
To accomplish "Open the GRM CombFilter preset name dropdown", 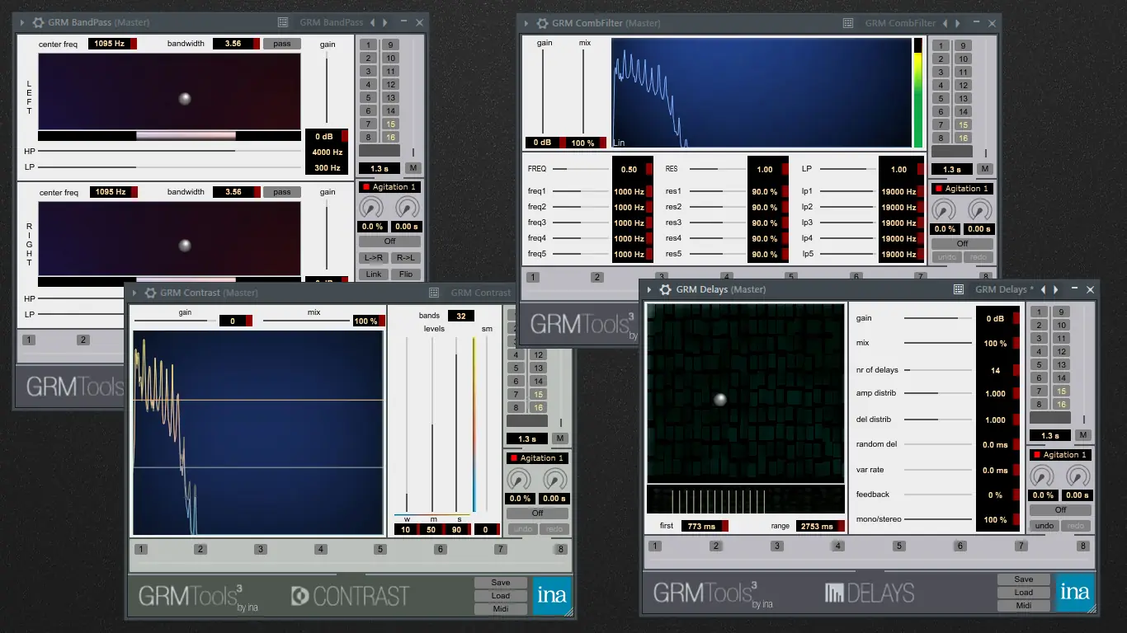I will (x=900, y=23).
